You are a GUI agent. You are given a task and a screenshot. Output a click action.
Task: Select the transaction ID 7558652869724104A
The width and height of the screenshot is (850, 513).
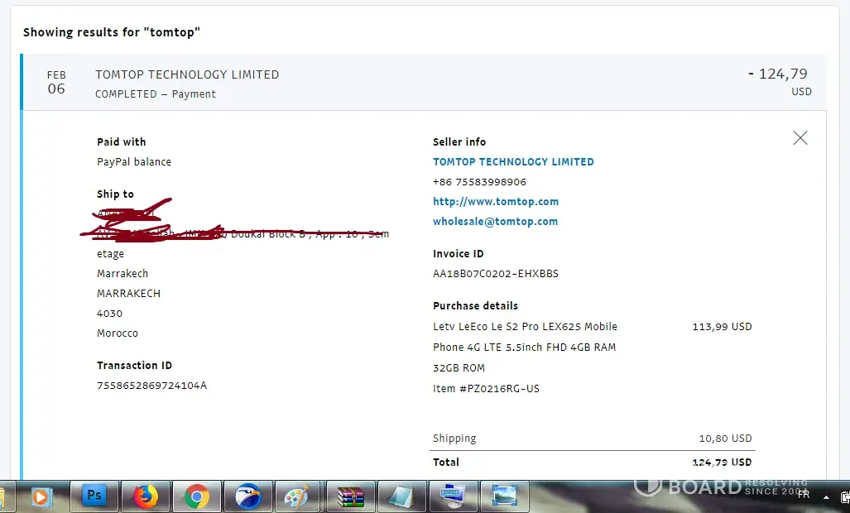pos(151,386)
